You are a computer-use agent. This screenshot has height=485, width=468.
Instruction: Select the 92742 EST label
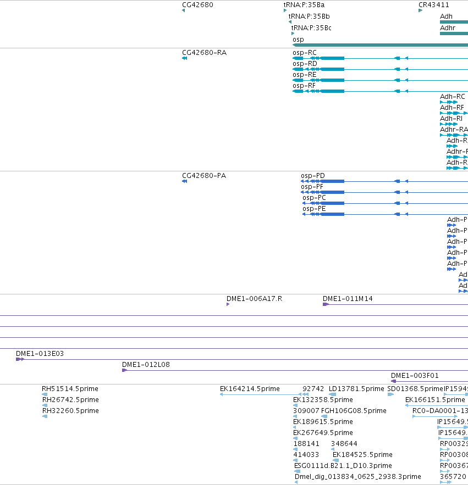(x=313, y=389)
